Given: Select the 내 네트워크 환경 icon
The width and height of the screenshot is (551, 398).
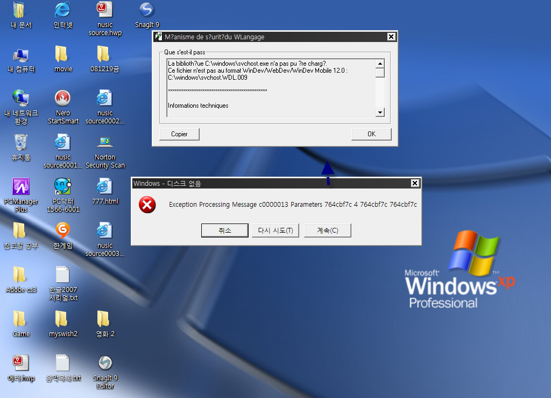Looking at the screenshot, I should tap(20, 98).
